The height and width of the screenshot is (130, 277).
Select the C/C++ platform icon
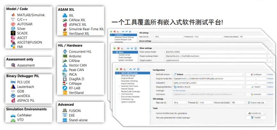coord(13,19)
